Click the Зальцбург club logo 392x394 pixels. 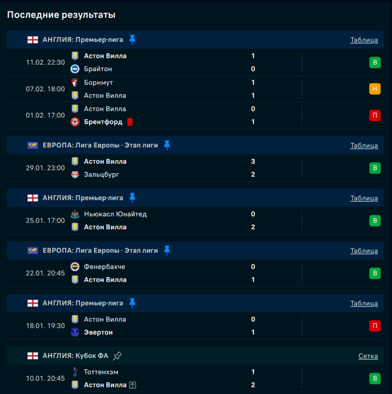pos(75,175)
